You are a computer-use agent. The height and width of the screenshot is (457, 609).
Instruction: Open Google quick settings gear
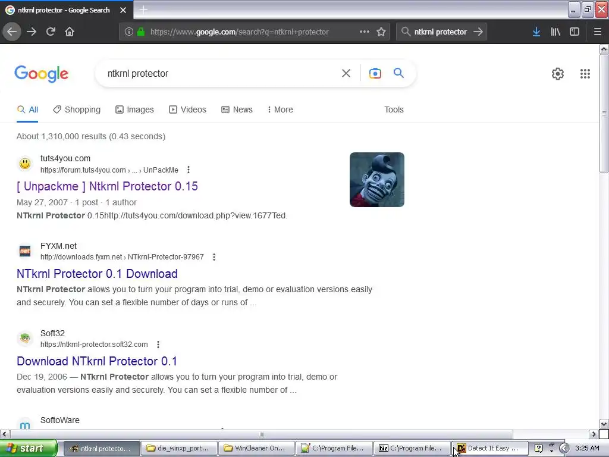pyautogui.click(x=558, y=74)
